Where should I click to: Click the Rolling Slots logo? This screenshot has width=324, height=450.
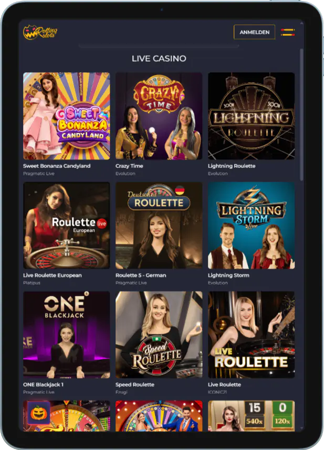[40, 32]
